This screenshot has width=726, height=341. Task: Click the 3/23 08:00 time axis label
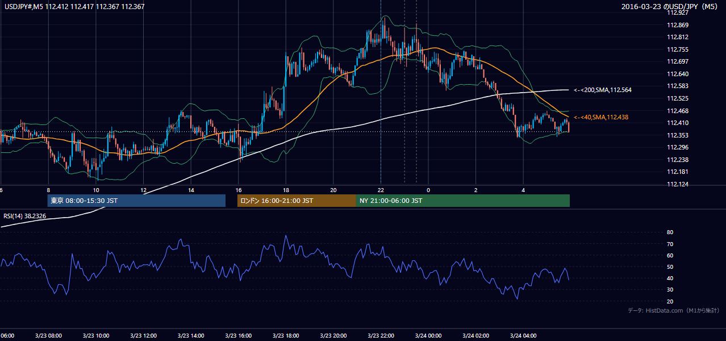coord(48,335)
